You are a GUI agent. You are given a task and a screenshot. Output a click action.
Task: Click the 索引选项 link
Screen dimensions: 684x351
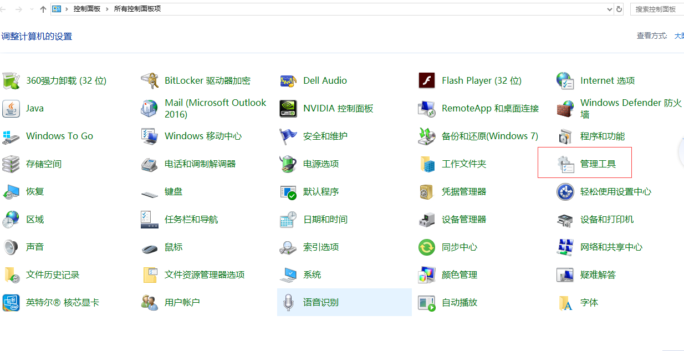(321, 247)
